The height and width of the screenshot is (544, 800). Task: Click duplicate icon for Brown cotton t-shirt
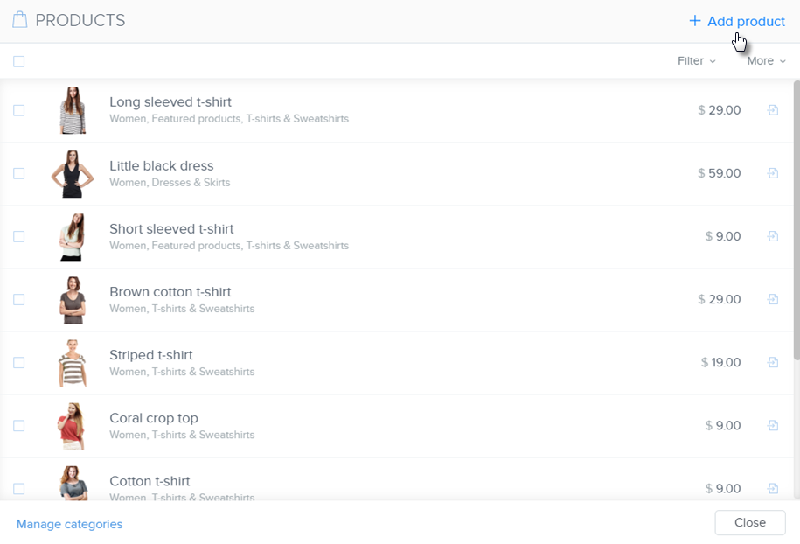tap(773, 299)
